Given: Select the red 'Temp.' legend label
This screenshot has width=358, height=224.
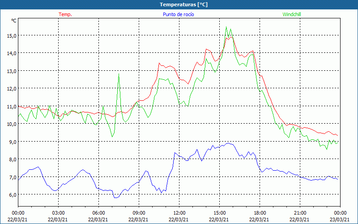Looking at the screenshot, I should [65, 14].
